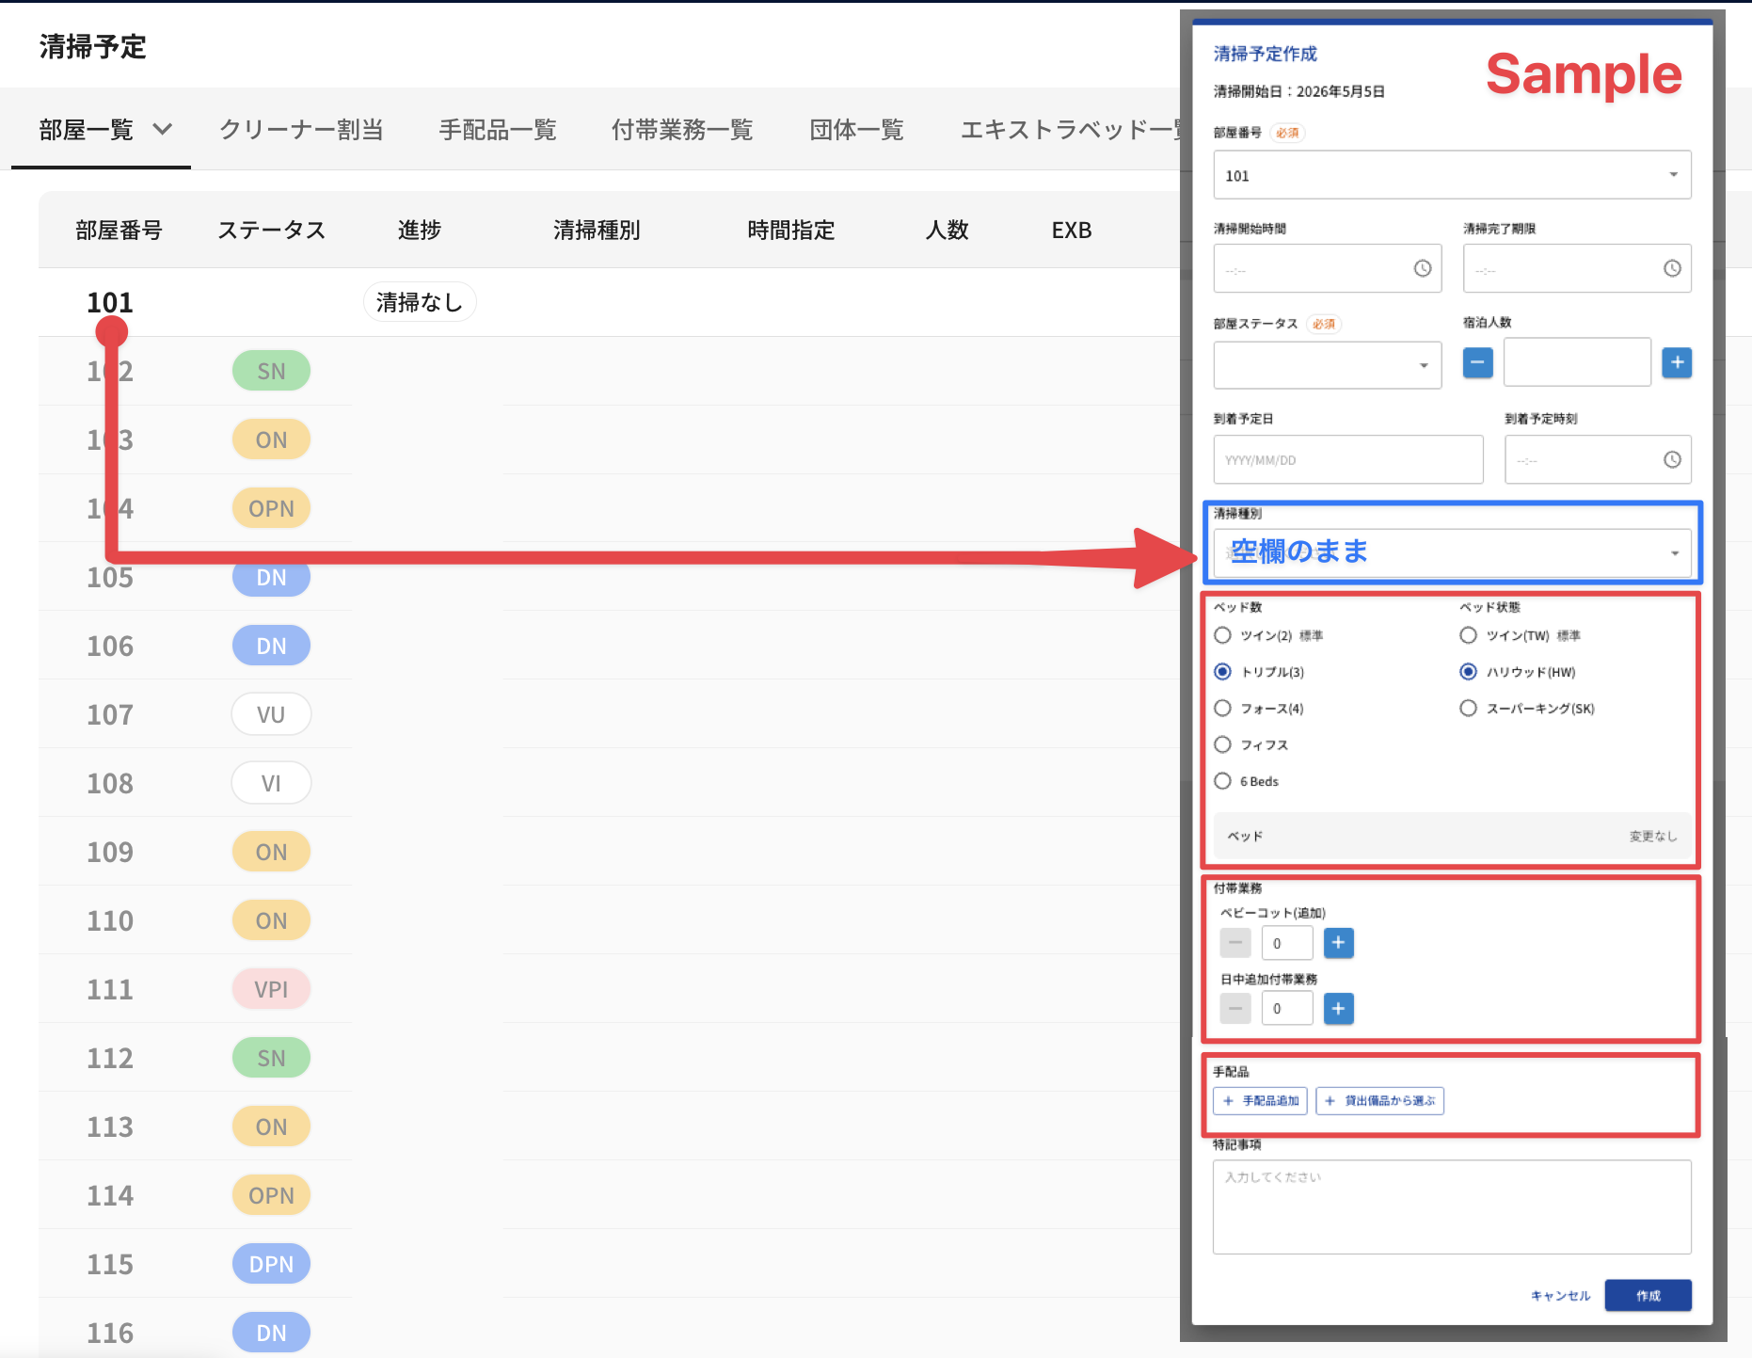Click the 特記事項 text area
Image resolution: width=1752 pixels, height=1358 pixels.
[1452, 1206]
